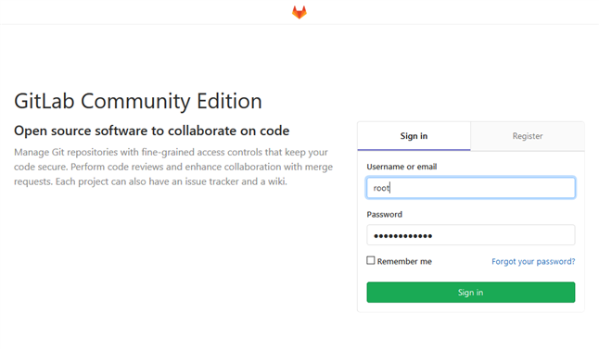
Task: Submit with the green Sign in button
Action: 471,293
